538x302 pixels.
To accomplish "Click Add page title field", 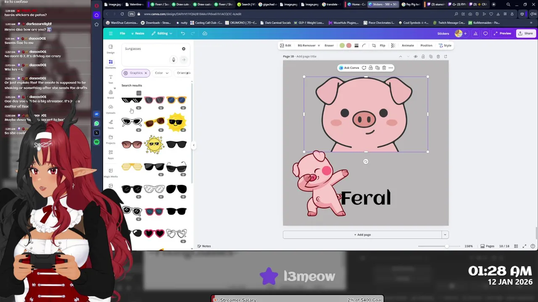I will (306, 56).
